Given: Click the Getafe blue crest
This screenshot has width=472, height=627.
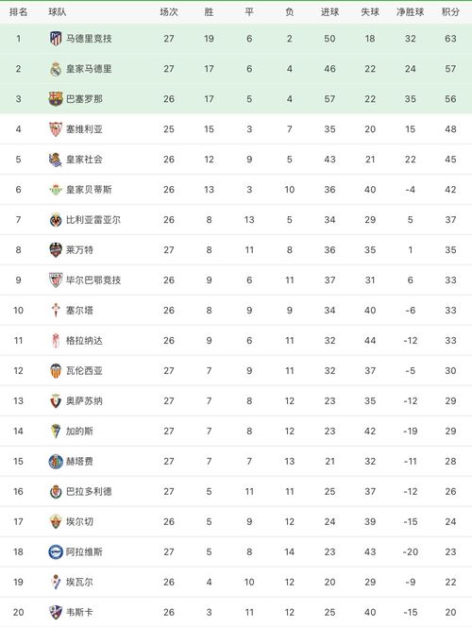Looking at the screenshot, I should [56, 461].
